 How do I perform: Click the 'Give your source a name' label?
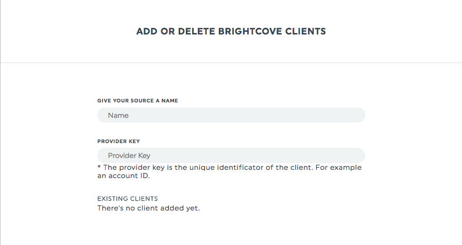coord(138,101)
